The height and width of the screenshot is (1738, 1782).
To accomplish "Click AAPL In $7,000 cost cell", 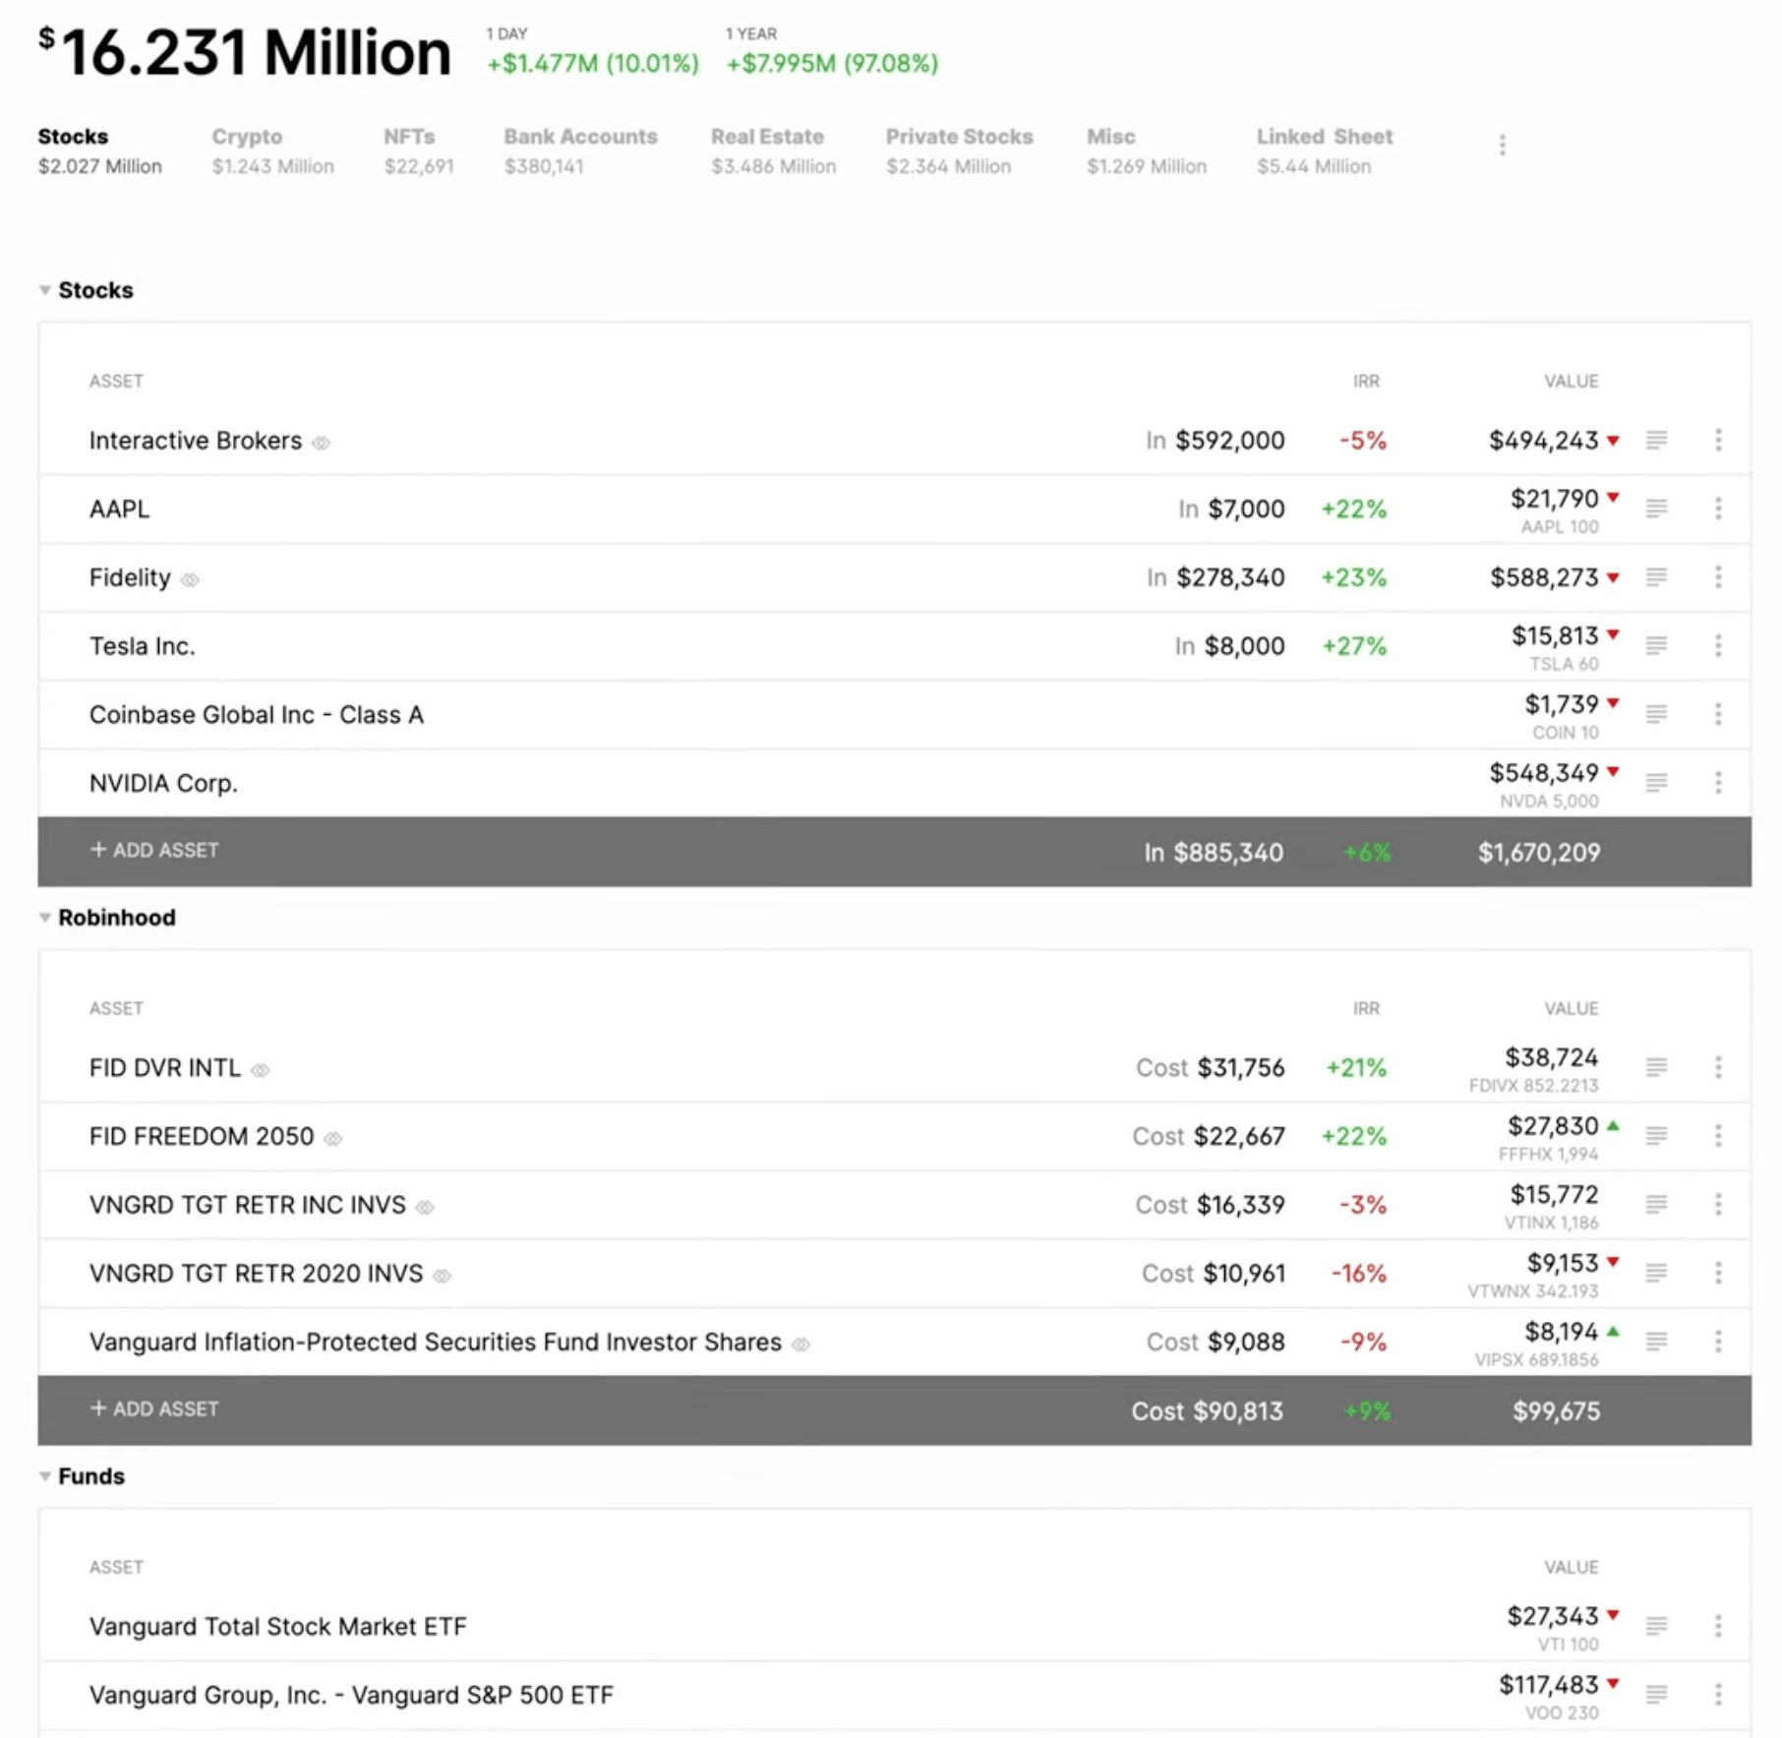I will pos(1231,509).
